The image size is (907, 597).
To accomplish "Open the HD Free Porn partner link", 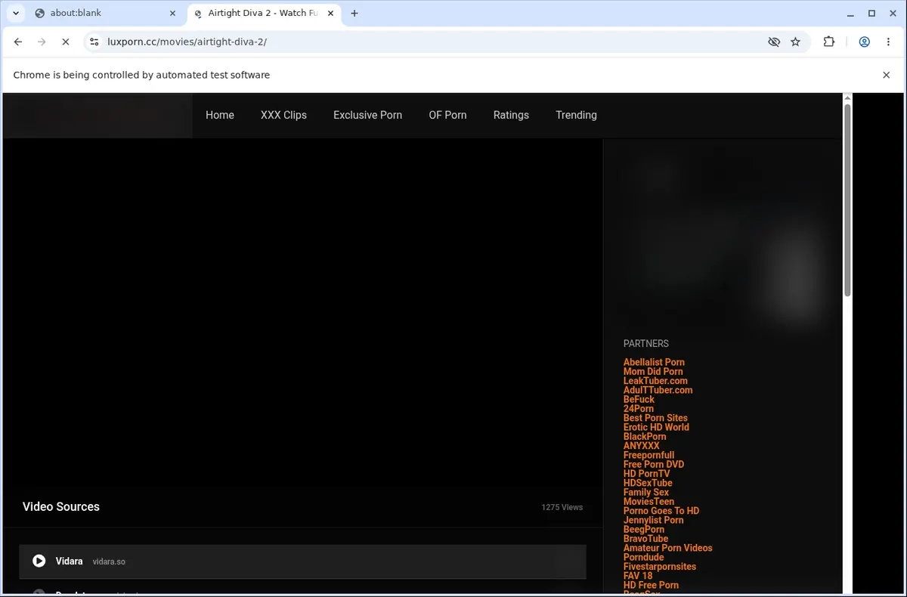I will click(651, 585).
